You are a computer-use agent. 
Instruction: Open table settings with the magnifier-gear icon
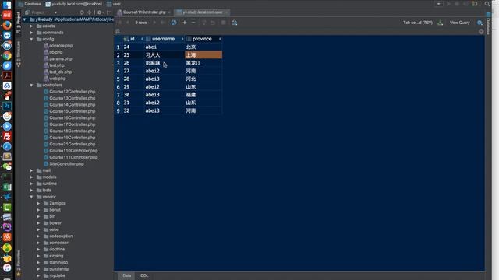480,23
